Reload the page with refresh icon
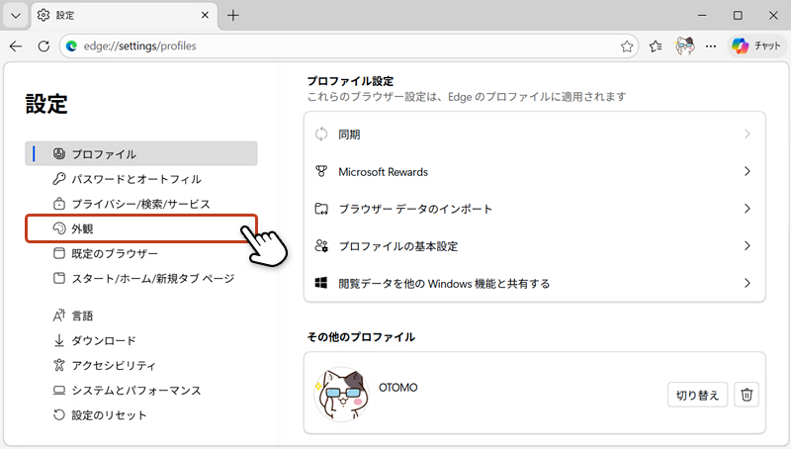The image size is (791, 449). coord(44,46)
